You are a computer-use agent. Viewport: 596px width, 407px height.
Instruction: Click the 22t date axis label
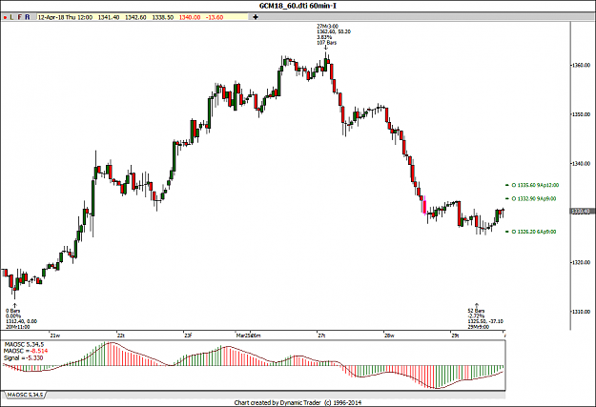pyautogui.click(x=120, y=336)
